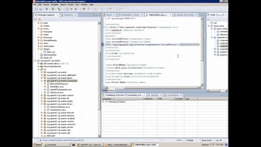The height and width of the screenshot is (147, 261).
Task: Expand the Forms folder
Action: [38, 29]
